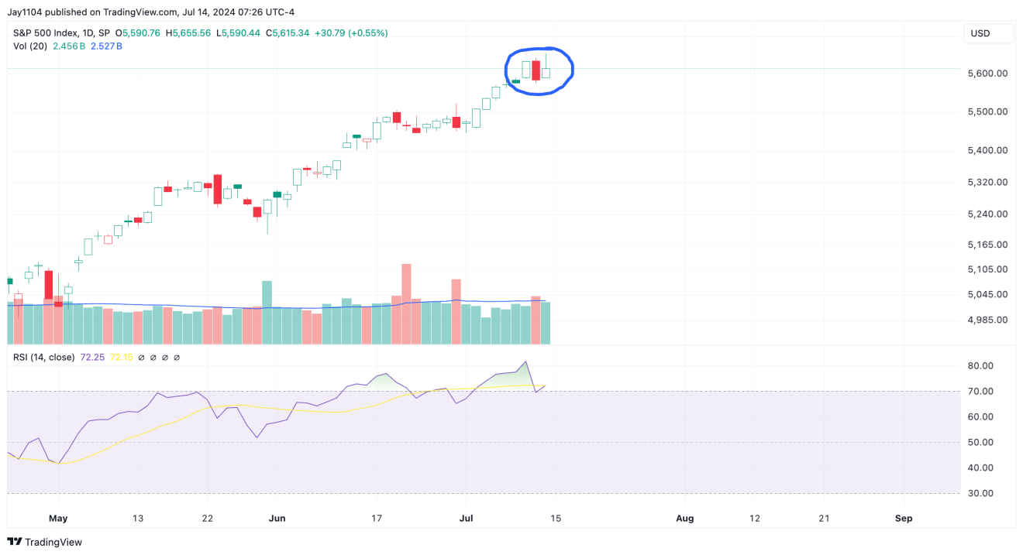
Task: Click the 5,400.00 price axis label
Action: click(x=987, y=150)
